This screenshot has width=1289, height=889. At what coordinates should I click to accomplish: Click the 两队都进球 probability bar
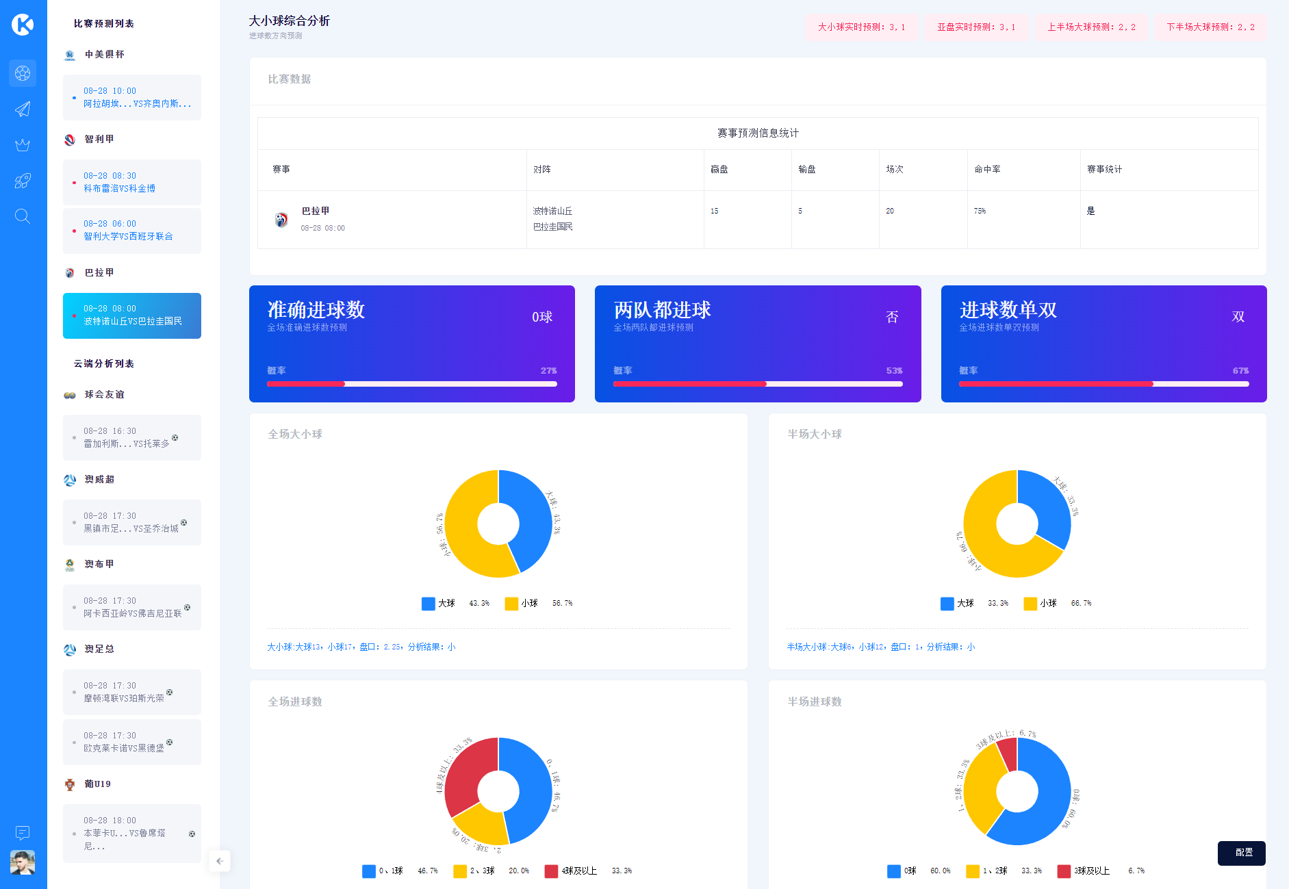[758, 384]
